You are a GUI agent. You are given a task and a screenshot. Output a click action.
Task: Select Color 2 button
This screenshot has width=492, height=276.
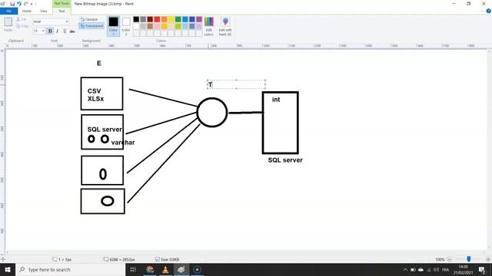point(126,26)
